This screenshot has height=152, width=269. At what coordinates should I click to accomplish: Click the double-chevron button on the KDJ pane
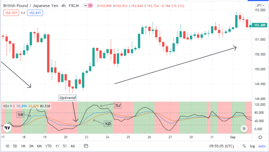[244, 129]
